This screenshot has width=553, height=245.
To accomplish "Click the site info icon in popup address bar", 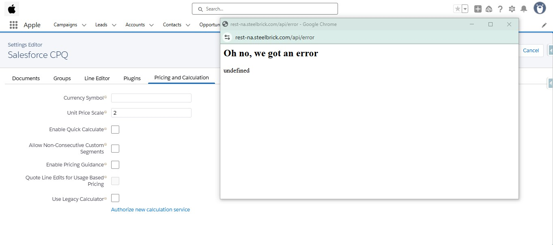I will click(x=228, y=37).
